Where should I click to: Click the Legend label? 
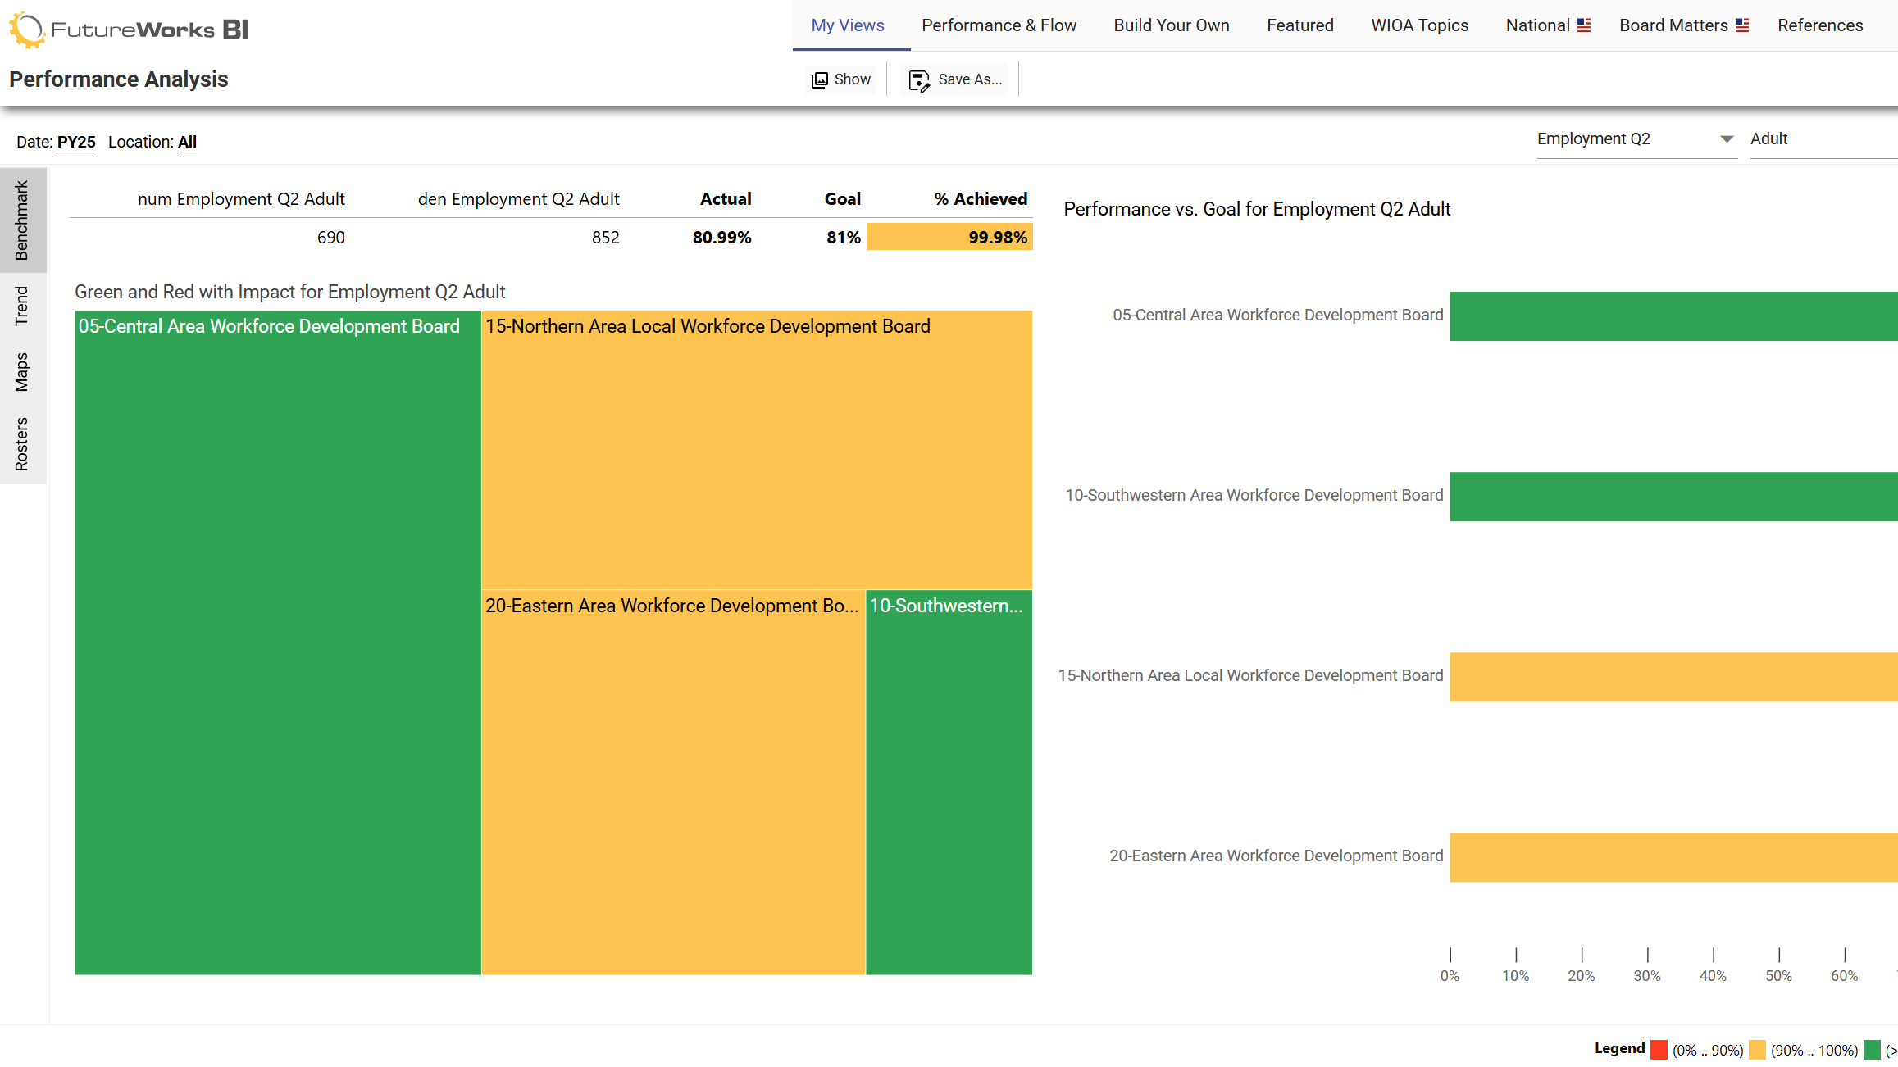tap(1619, 1048)
